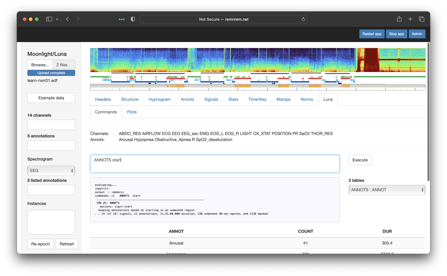
Task: Click the page vertical scrollbar
Action: click(428, 112)
